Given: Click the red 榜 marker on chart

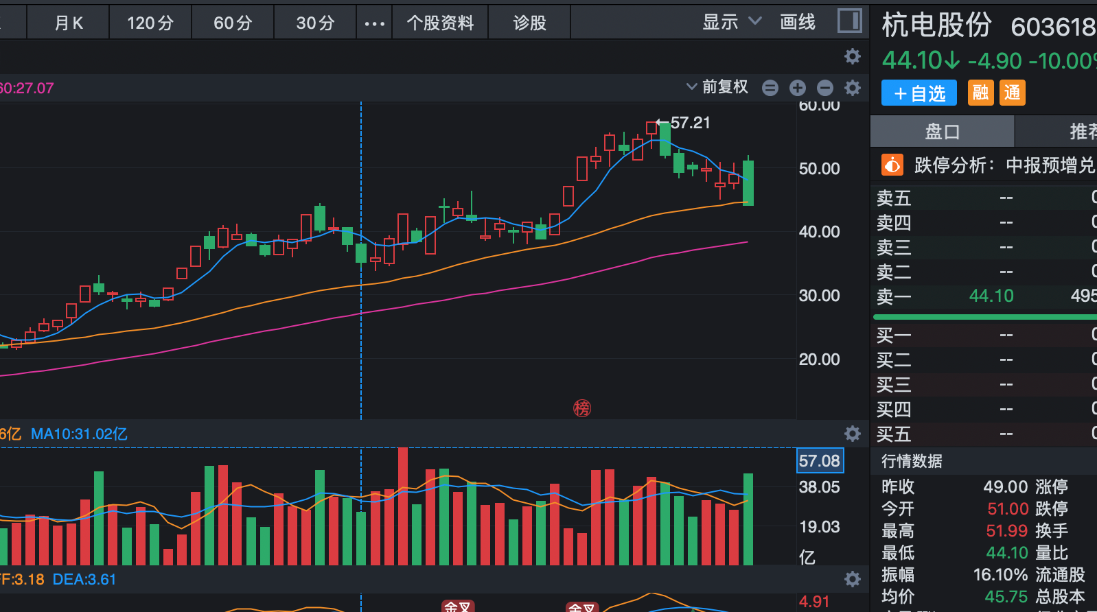Looking at the screenshot, I should pyautogui.click(x=582, y=408).
